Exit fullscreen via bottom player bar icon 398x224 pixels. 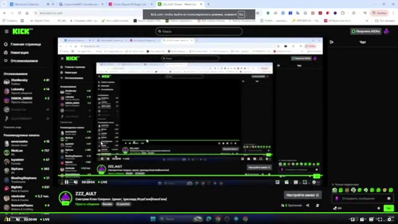point(380,219)
